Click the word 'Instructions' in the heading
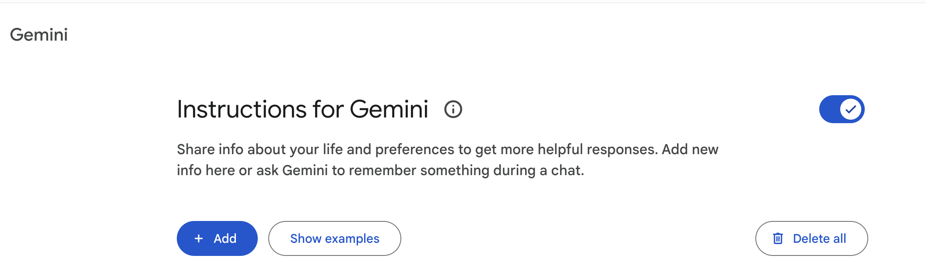The image size is (926, 276). pyautogui.click(x=242, y=109)
